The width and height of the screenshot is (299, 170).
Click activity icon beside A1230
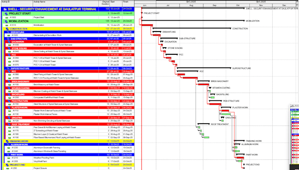click(x=9, y=148)
